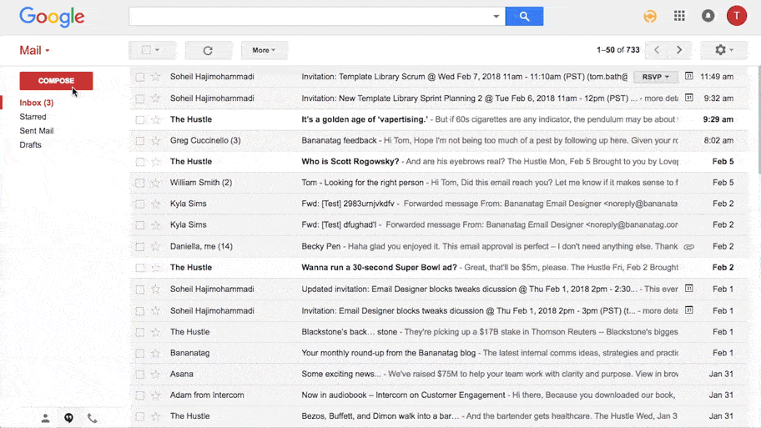Star the 'vapertising' Hustle email
Screen dimensions: 761x428
click(x=155, y=119)
